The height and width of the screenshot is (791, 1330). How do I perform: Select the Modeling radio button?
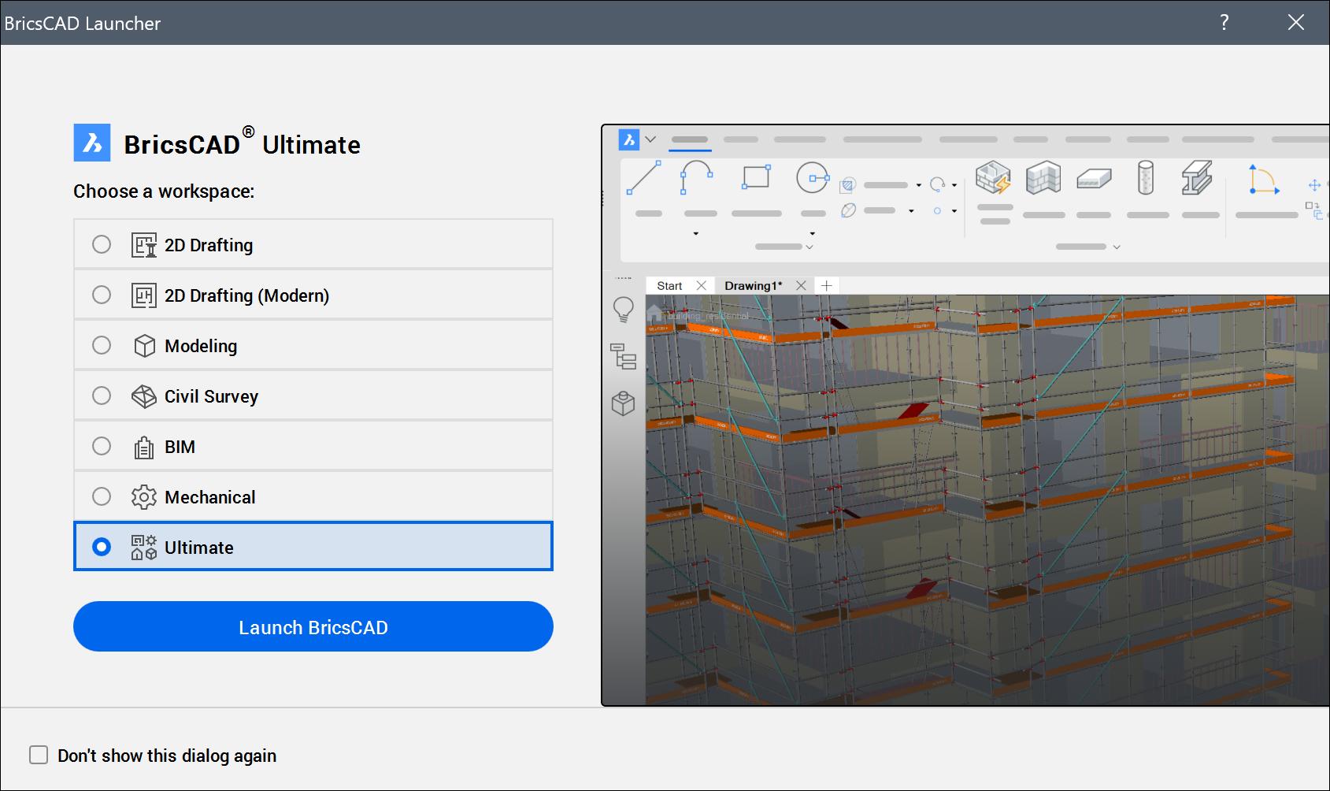pos(102,345)
